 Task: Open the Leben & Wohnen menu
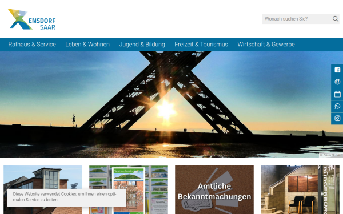coord(87,45)
